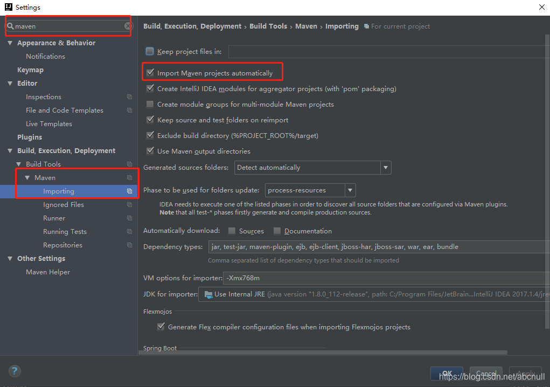Select Notifications settings page
This screenshot has height=387, width=550.
(45, 57)
